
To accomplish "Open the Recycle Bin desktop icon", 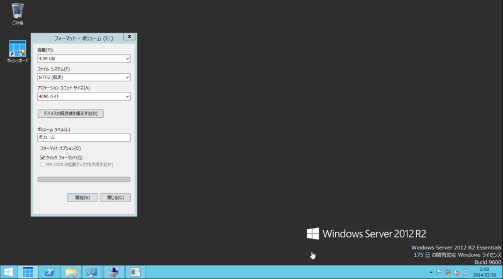I will click(18, 14).
